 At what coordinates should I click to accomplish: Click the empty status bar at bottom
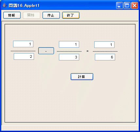pos(70,128)
